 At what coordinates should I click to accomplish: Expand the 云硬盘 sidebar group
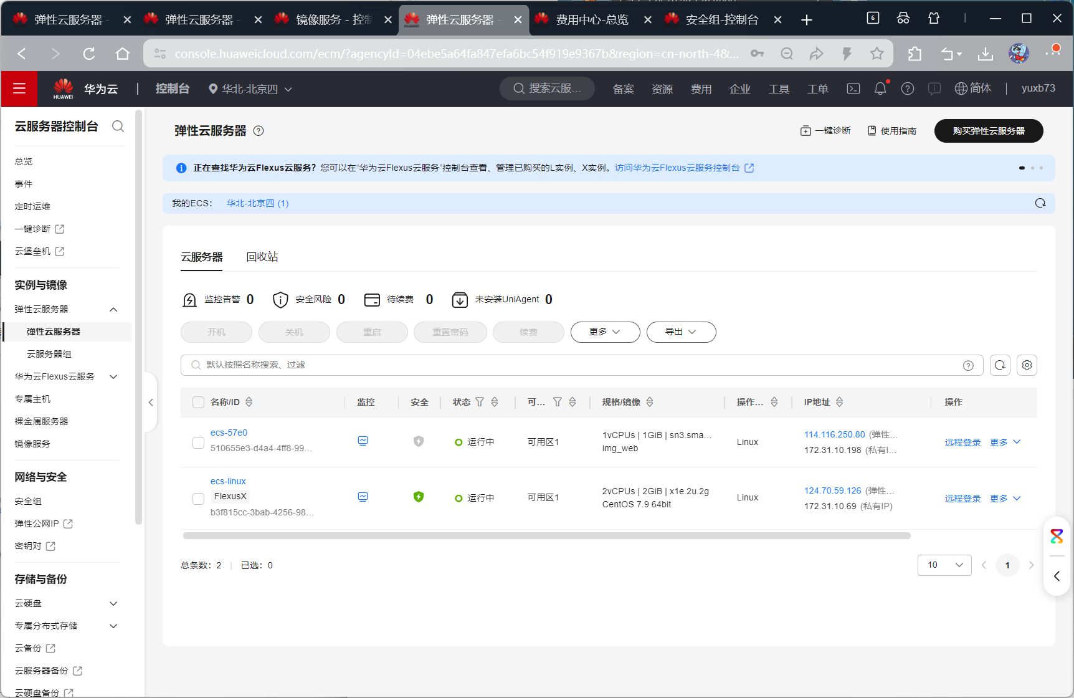click(113, 603)
